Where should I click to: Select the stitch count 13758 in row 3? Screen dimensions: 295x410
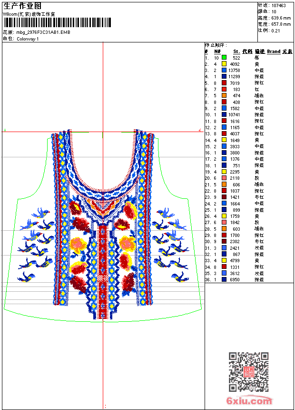[x=234, y=71]
